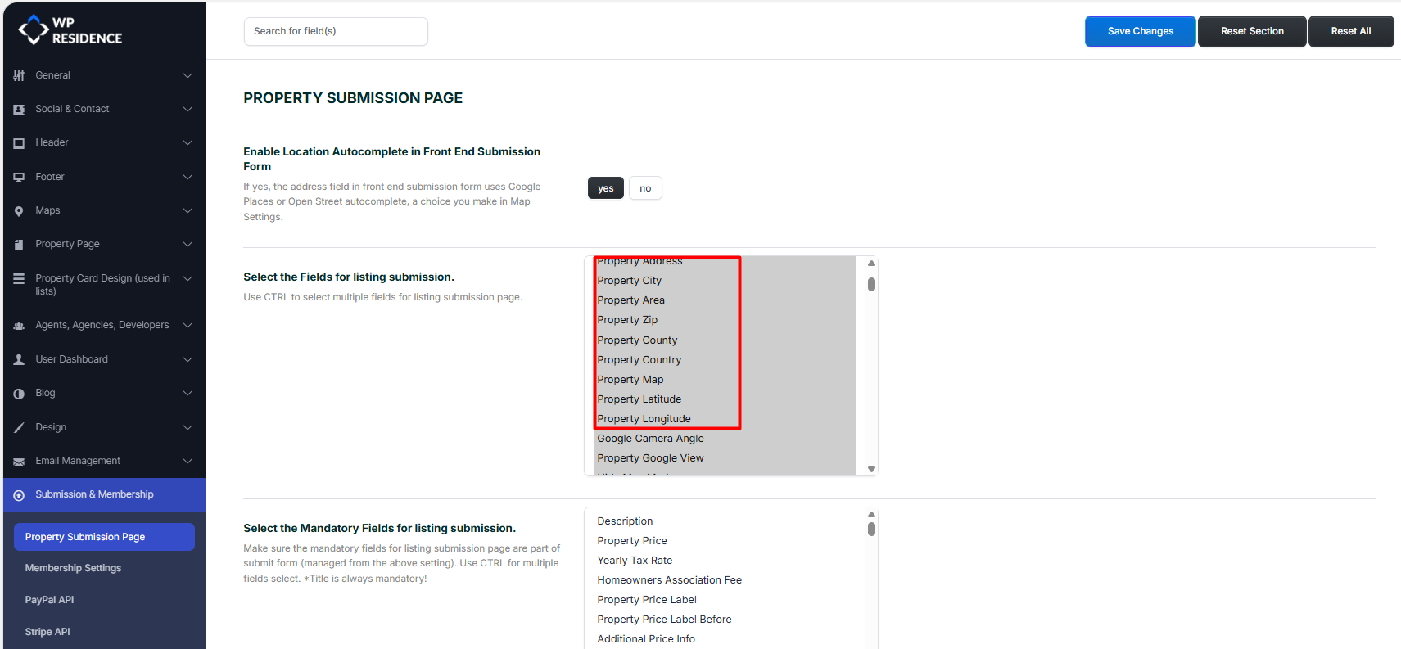Click the Reset Section button
Viewport: 1401px width, 649px height.
[1251, 31]
